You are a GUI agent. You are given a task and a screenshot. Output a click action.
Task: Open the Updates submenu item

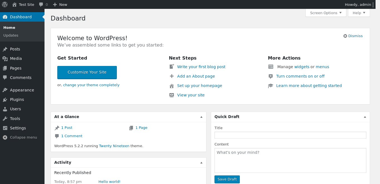11,35
